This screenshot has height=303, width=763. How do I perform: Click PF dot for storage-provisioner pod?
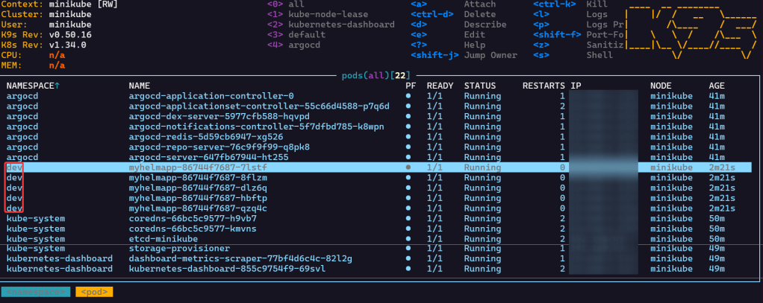(x=408, y=248)
